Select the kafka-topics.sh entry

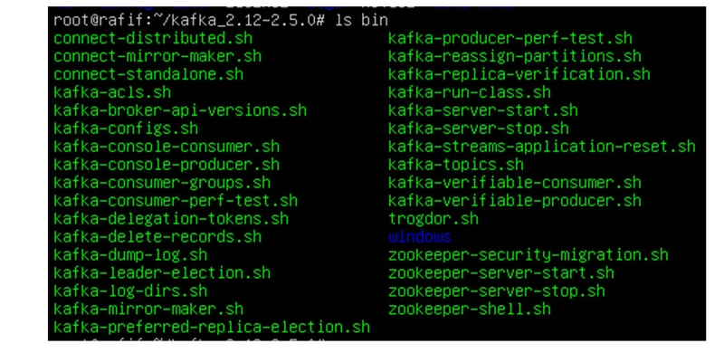(x=456, y=165)
